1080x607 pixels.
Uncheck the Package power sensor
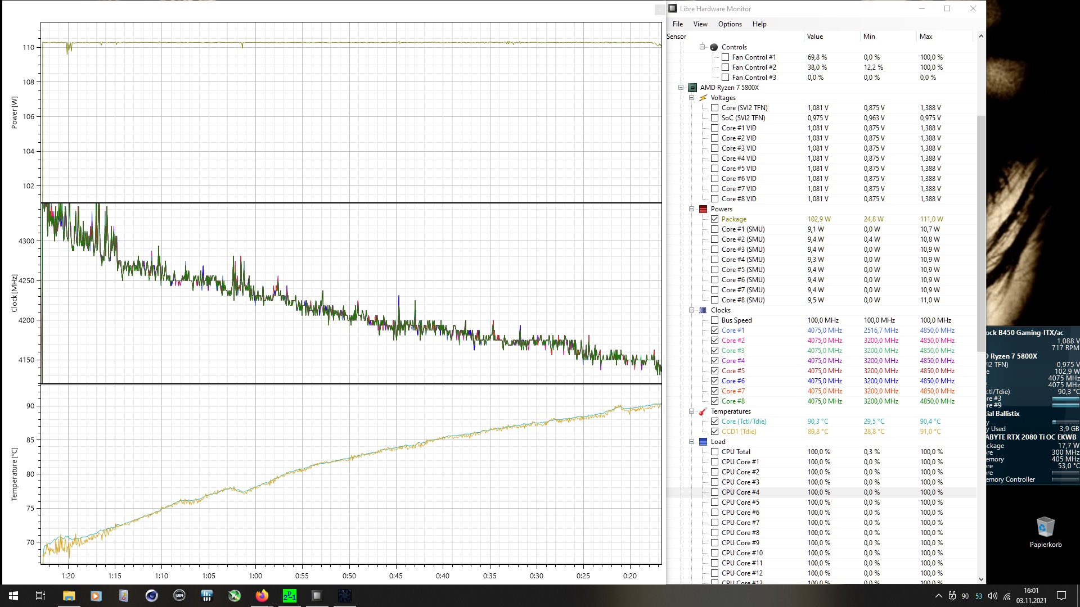715,219
